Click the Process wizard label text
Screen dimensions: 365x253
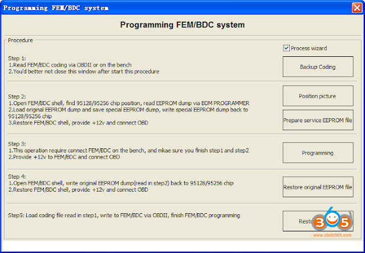309,48
